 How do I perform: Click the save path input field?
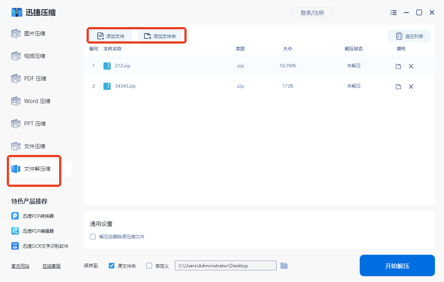(225, 265)
